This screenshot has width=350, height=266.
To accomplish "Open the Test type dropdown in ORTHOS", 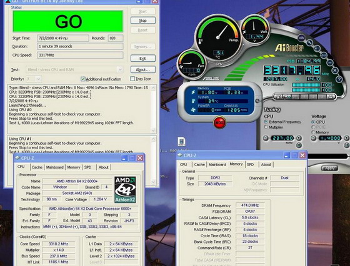I will [120, 69].
